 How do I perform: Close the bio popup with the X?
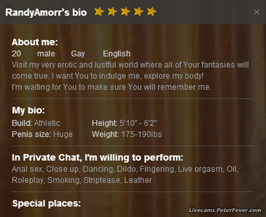(x=257, y=12)
